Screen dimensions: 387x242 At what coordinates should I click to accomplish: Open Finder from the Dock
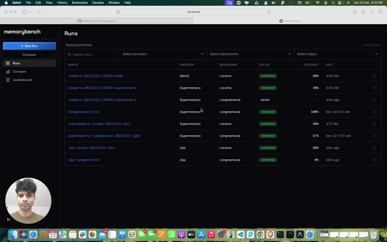[13, 234]
